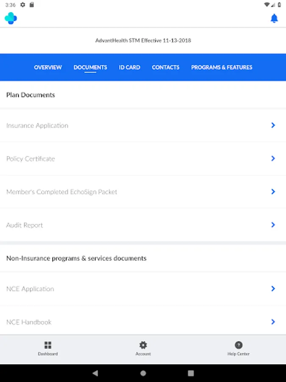Open the Dashboard grid icon
This screenshot has width=286, height=382.
point(48,345)
